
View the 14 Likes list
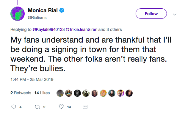point(42,93)
